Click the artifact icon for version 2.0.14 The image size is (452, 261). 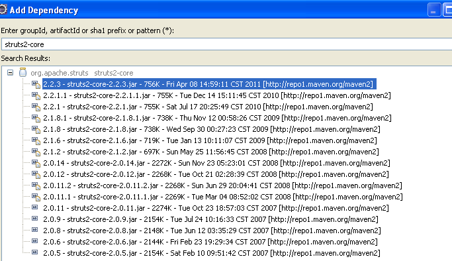point(36,163)
